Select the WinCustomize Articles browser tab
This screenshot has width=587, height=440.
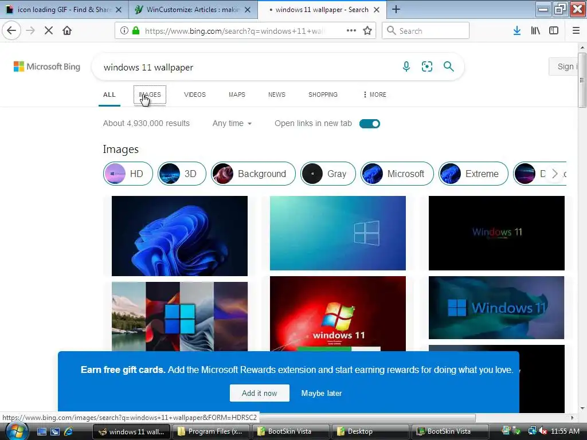(x=193, y=10)
